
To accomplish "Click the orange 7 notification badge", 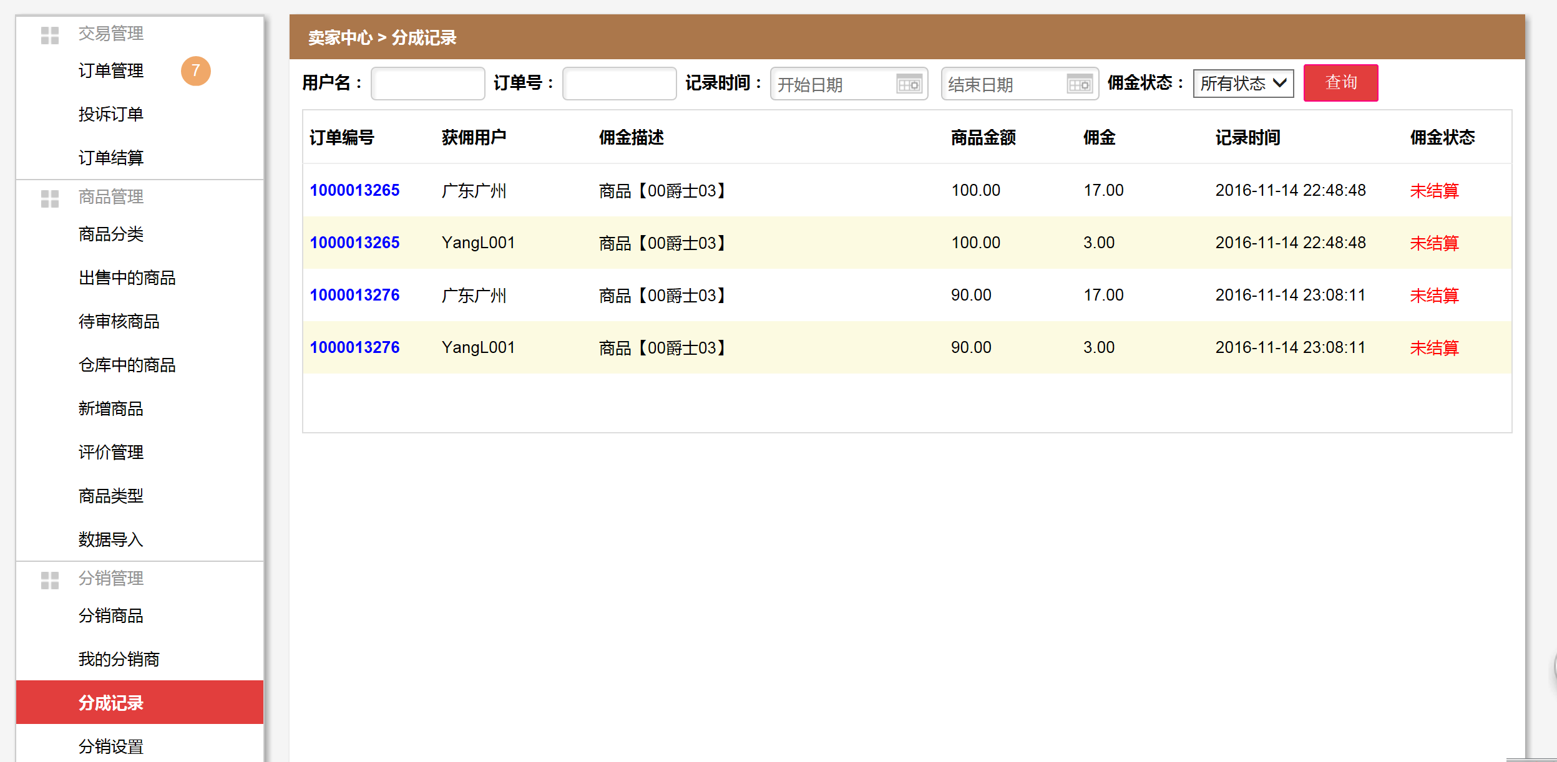I will pyautogui.click(x=195, y=71).
